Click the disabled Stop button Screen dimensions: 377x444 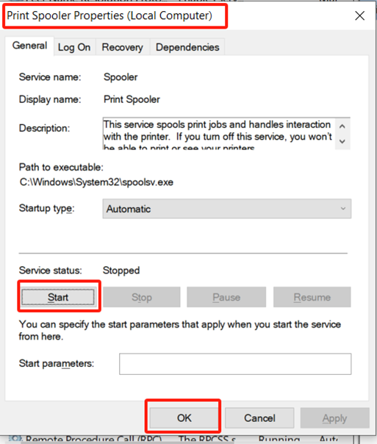(x=142, y=297)
